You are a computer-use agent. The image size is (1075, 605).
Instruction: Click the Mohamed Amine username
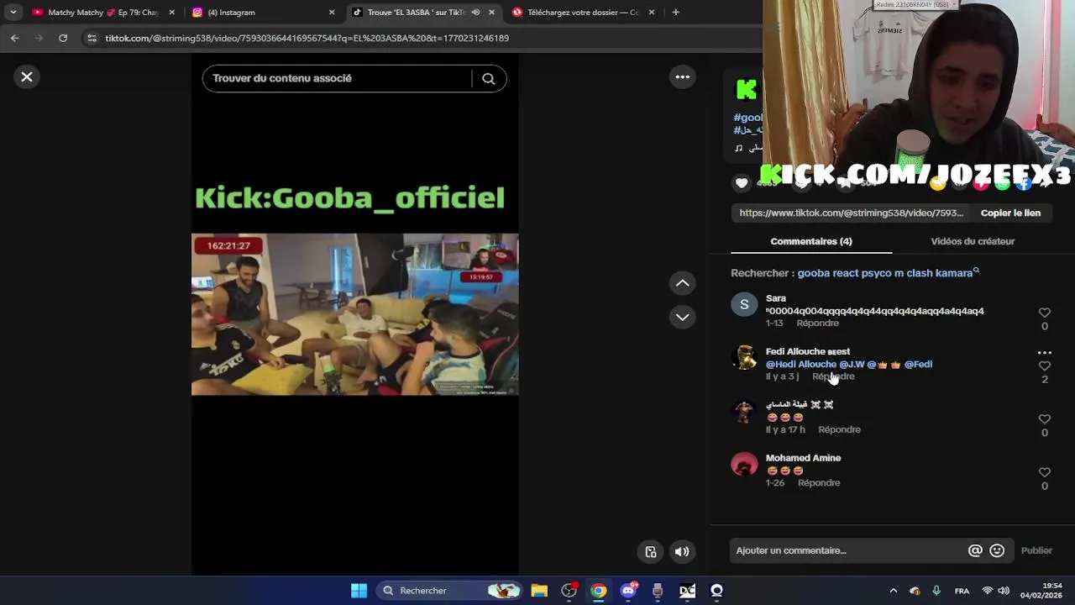coord(803,458)
